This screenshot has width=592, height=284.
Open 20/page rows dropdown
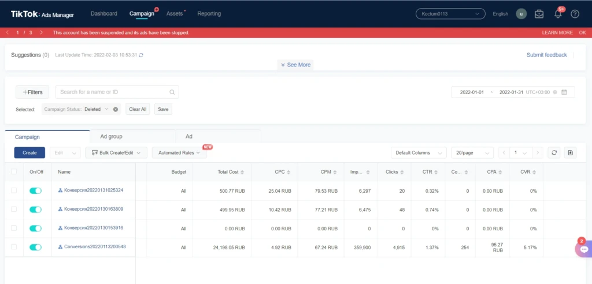click(x=472, y=153)
